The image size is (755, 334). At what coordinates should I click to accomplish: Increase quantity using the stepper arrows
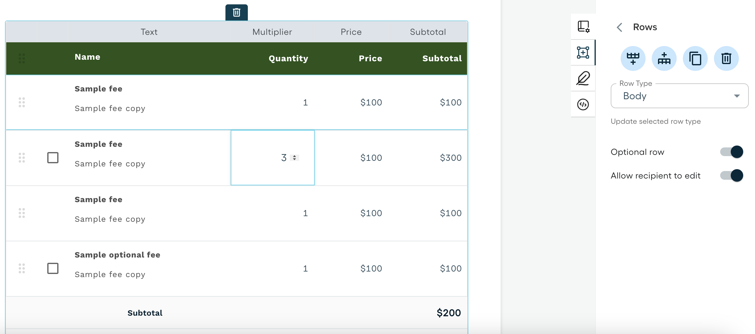[294, 158]
